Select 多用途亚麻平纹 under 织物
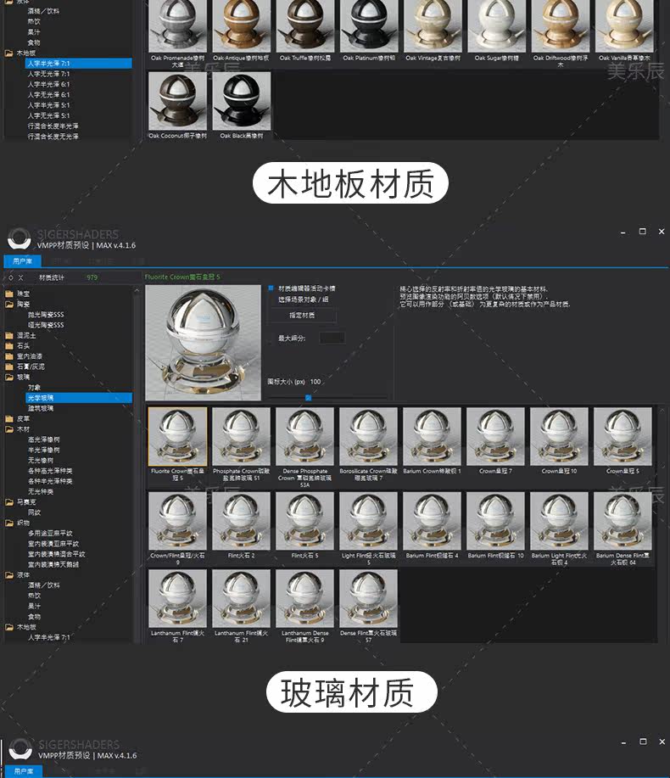This screenshot has width=670, height=778. 50,534
